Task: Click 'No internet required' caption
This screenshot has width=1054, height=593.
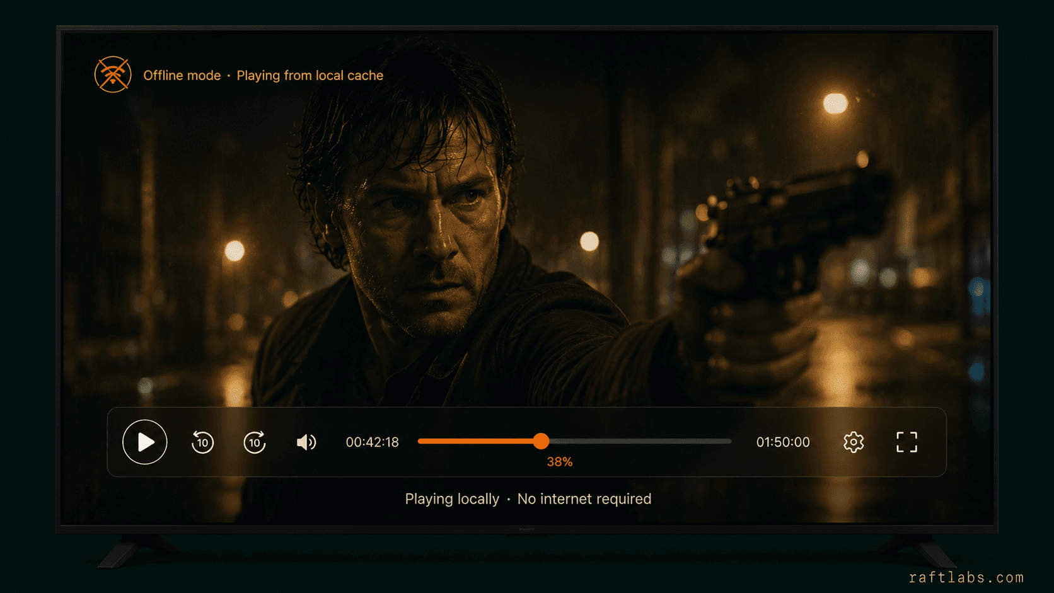Action: click(584, 499)
